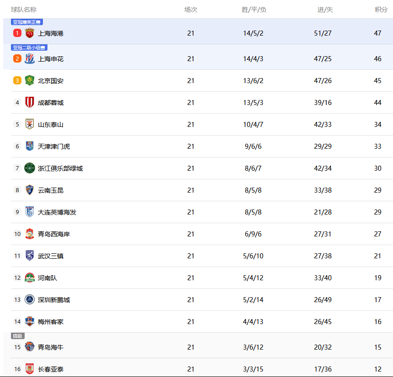Open the 梅州客家 team name link
The height and width of the screenshot is (377, 393).
(51, 322)
